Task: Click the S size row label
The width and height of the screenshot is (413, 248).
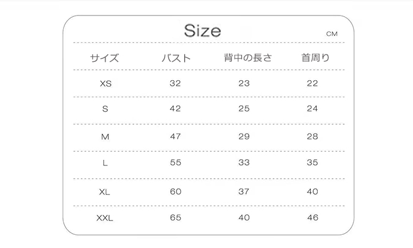Action: point(105,109)
